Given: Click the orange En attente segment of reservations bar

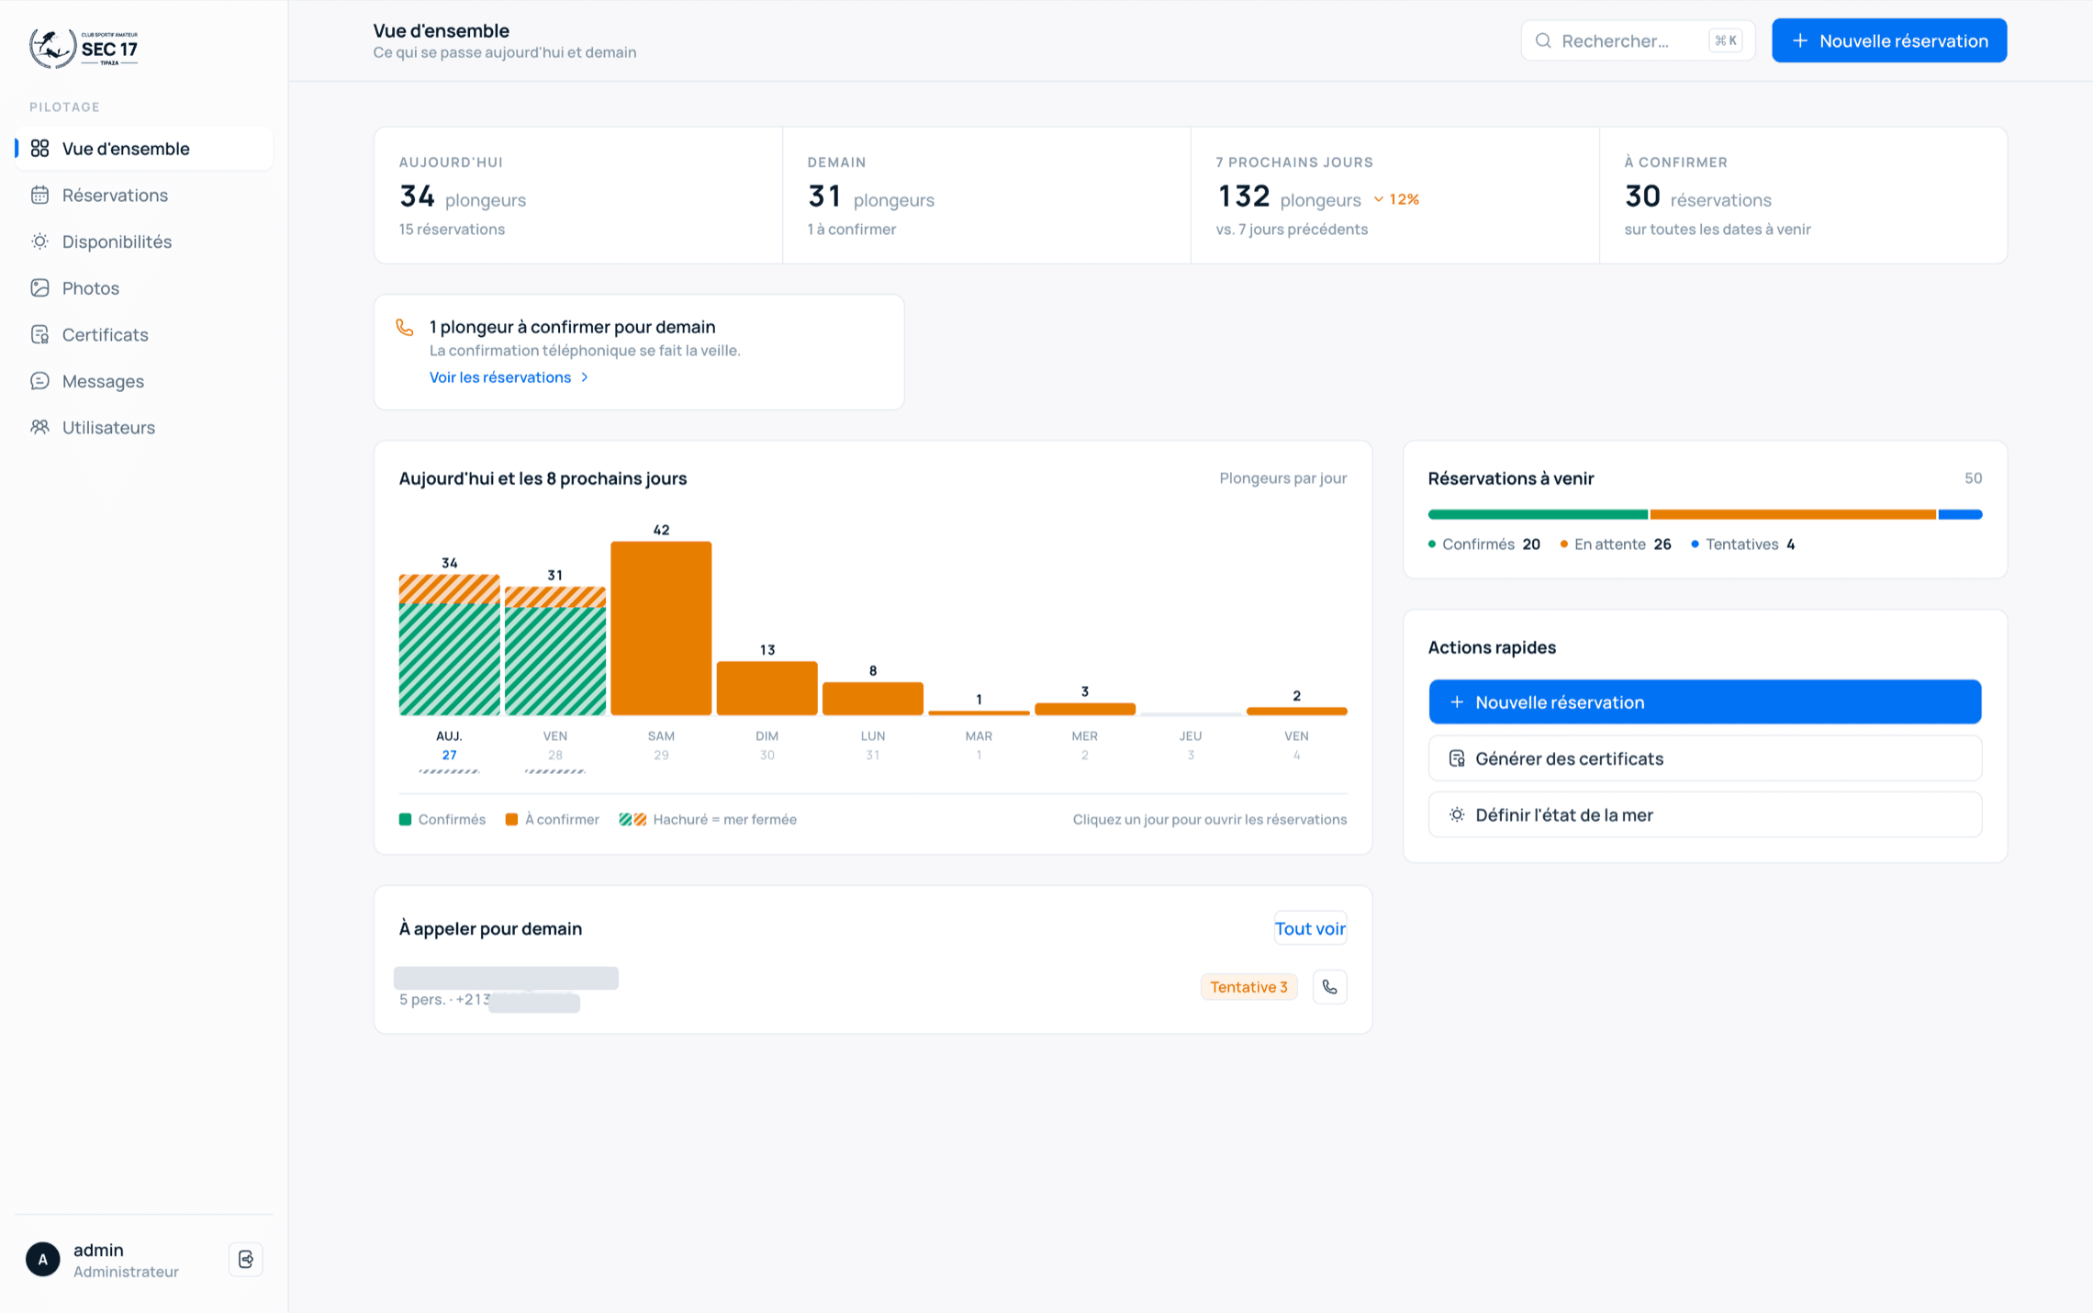Looking at the screenshot, I should (1793, 514).
